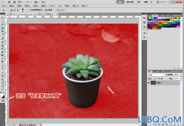Viewport: 184px width, 126px height.
Task: Select the Quick Selection tool in toolbox
Action: pyautogui.click(x=2, y=28)
